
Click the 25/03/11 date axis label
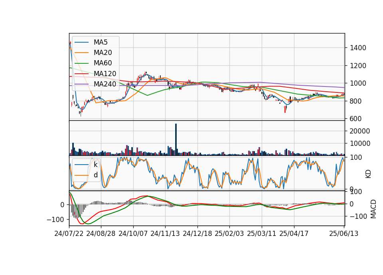click(x=262, y=234)
